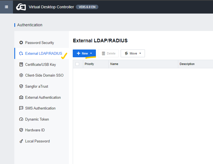Screen dimensions: 213x164
Task: Click the gear icon beside Password Security
Action: [x=21, y=43]
